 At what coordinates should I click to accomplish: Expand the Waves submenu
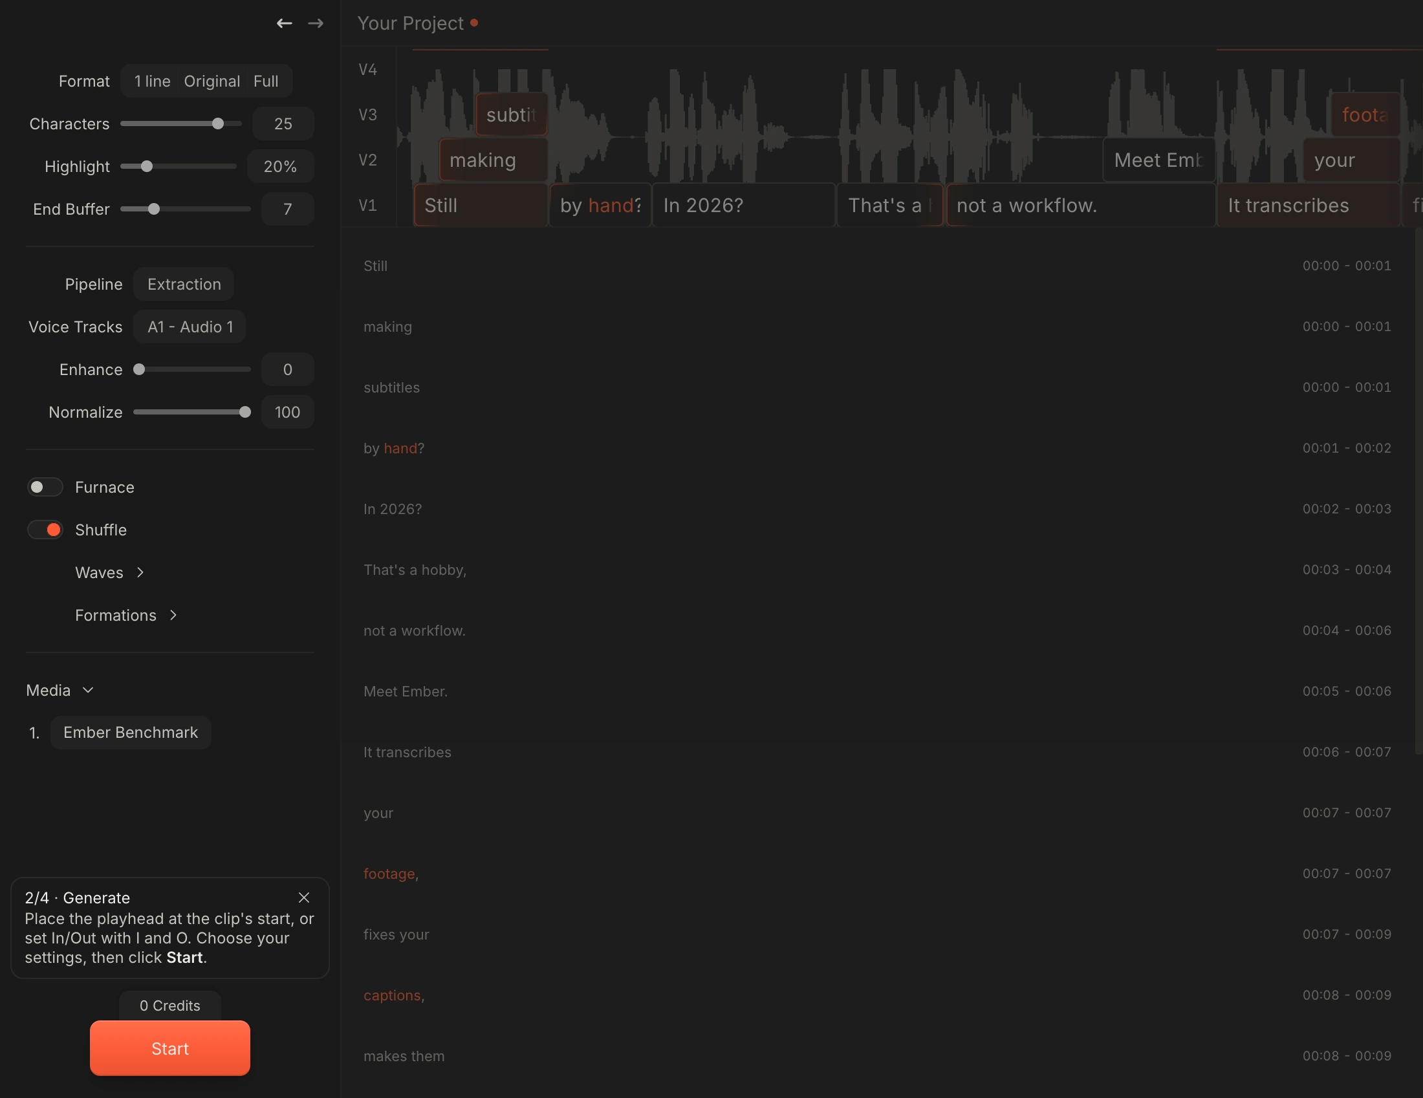[109, 572]
